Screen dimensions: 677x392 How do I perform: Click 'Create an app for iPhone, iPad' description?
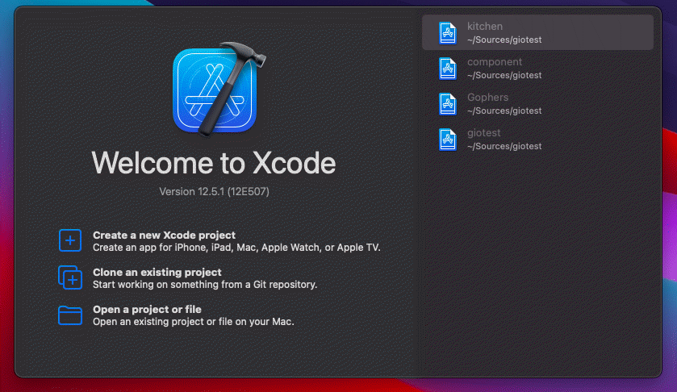236,248
